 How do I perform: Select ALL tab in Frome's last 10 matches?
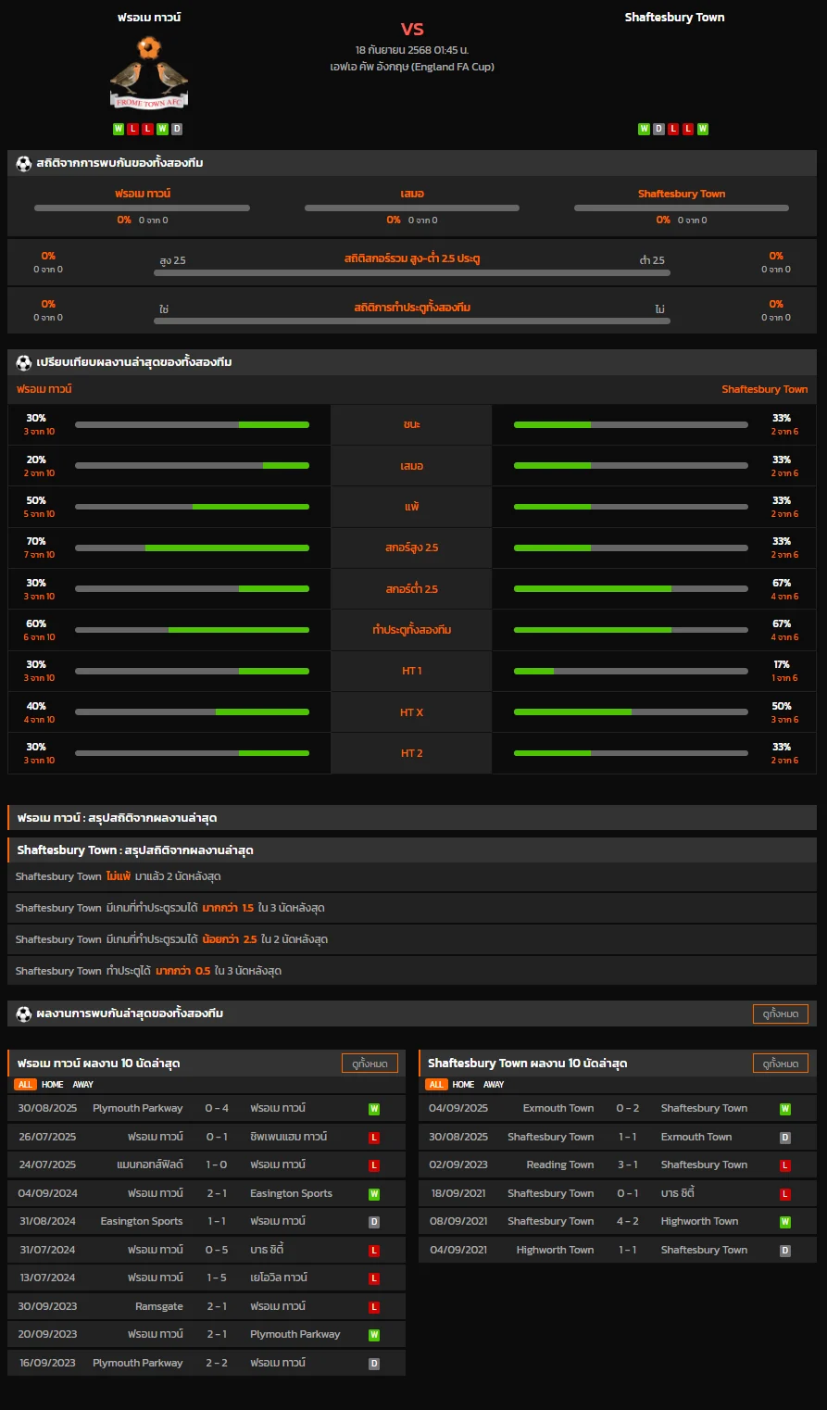click(x=25, y=1085)
